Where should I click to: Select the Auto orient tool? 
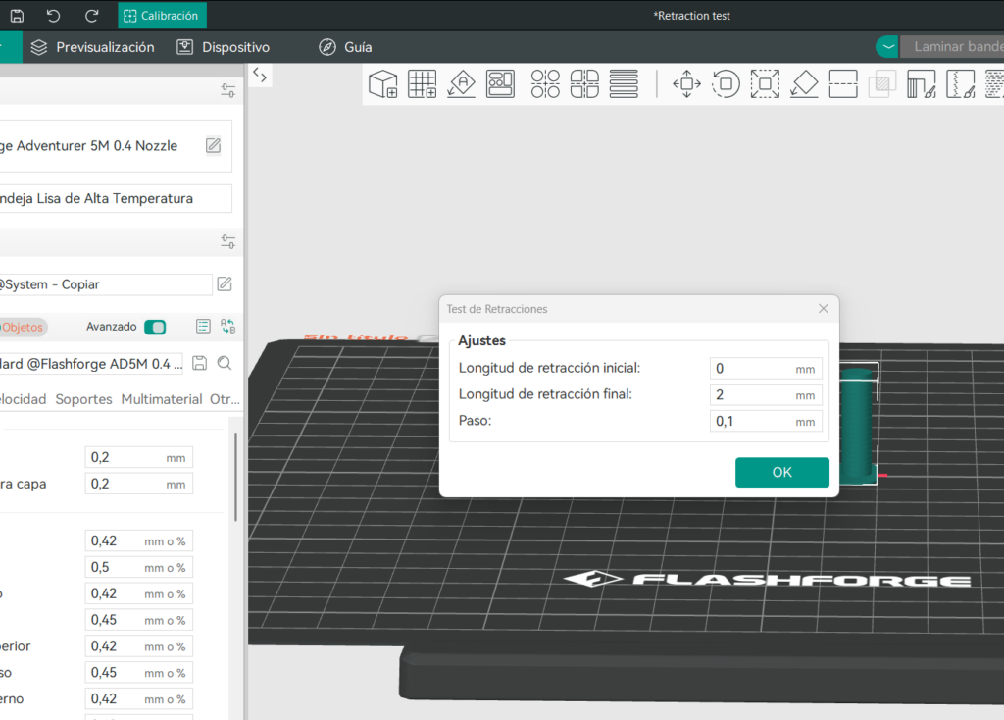coord(461,84)
